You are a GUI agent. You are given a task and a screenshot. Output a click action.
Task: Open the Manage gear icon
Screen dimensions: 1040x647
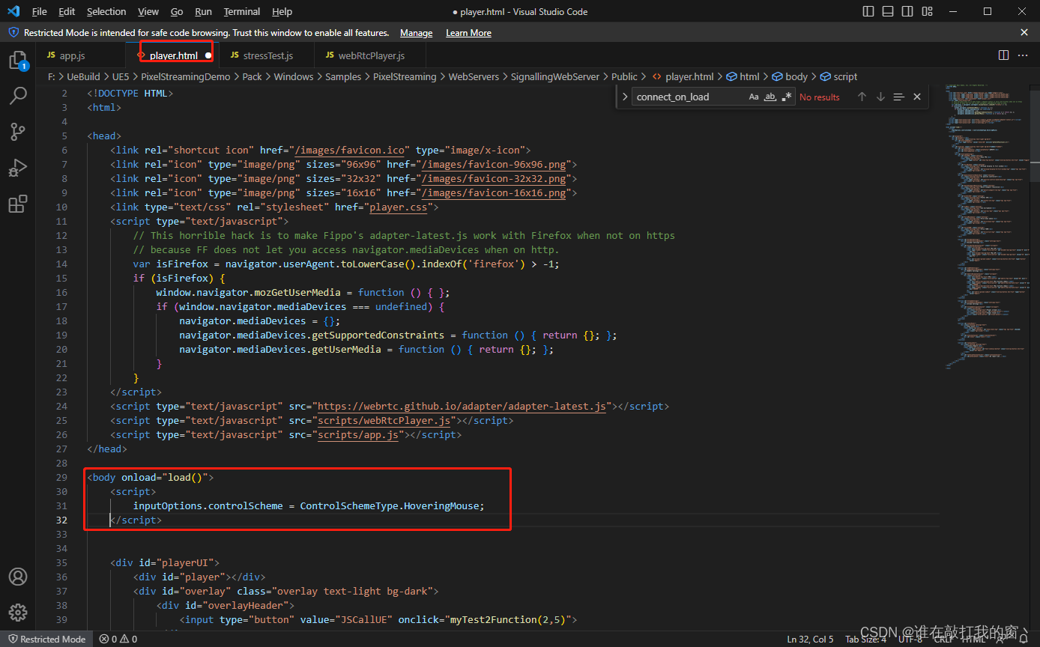18,612
